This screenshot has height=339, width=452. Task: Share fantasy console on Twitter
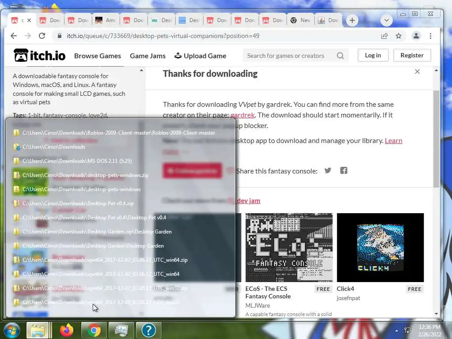pos(328,170)
